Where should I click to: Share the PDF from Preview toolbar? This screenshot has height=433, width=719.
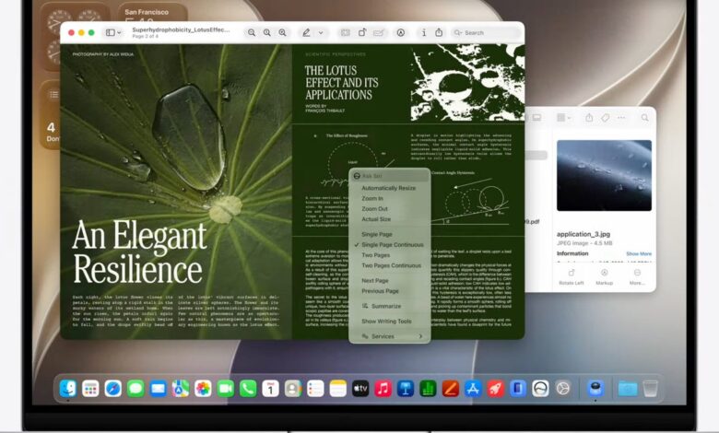(439, 32)
